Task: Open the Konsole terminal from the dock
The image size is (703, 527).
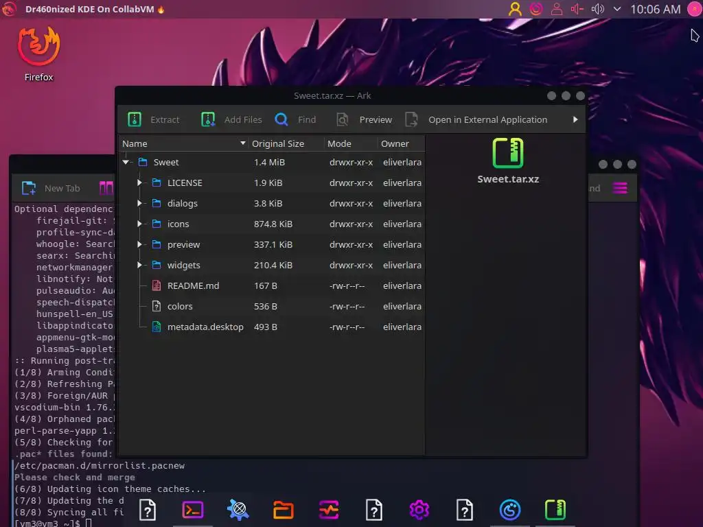Action: point(193,510)
